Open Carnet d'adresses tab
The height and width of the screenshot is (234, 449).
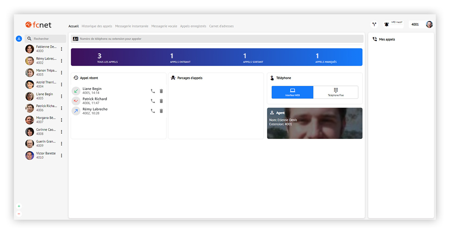point(222,26)
